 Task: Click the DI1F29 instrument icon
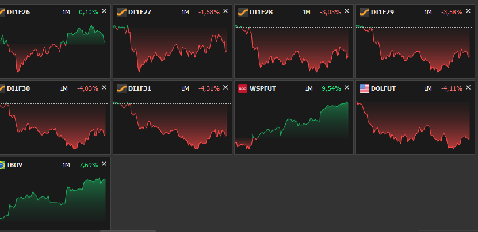[364, 12]
